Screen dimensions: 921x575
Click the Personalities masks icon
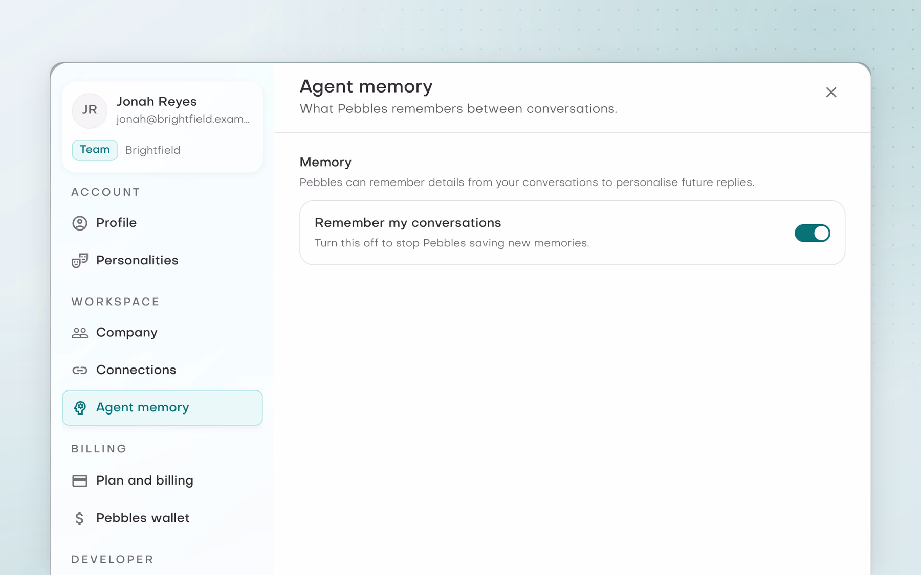(80, 261)
